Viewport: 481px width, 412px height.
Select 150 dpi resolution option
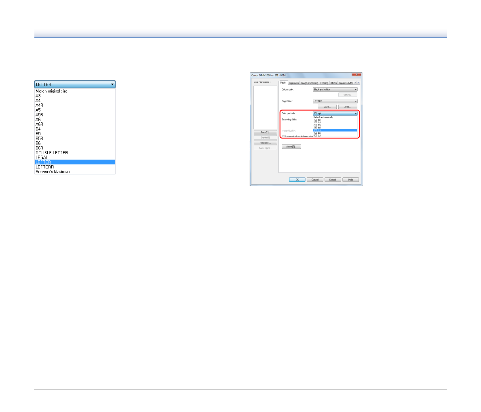317,122
